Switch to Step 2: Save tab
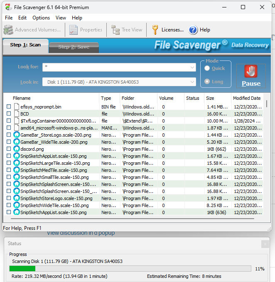 (x=74, y=47)
